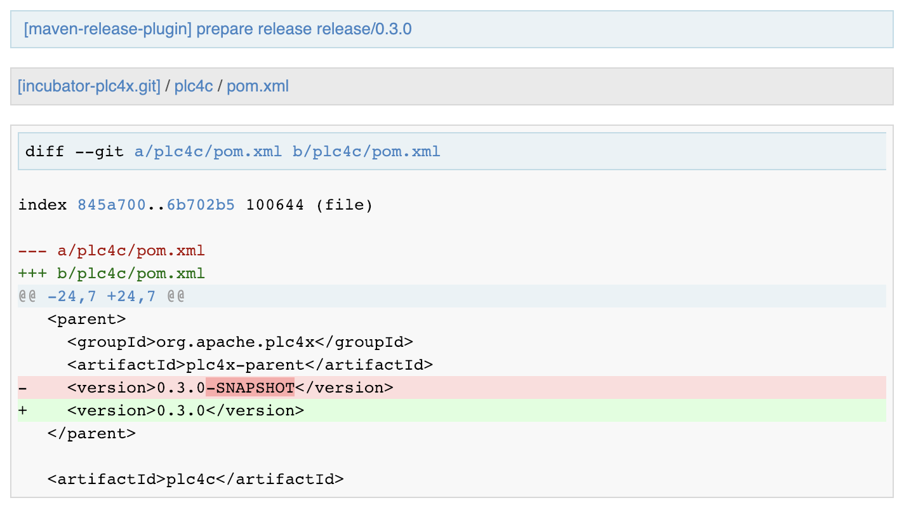
Task: Click the closing </parent> tag line
Action: (x=91, y=433)
